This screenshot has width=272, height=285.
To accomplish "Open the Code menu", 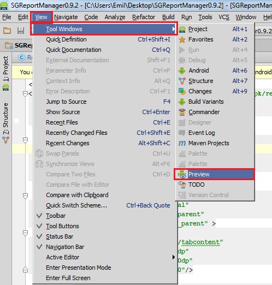I will tap(91, 17).
